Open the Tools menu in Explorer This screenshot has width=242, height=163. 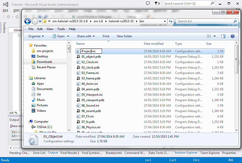[x=61, y=29]
